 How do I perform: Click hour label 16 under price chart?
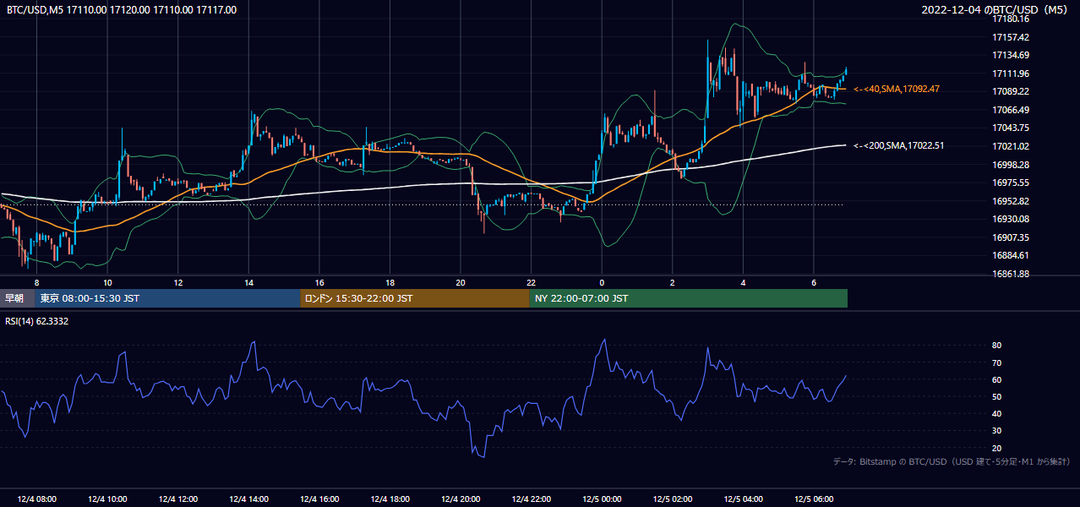(319, 283)
